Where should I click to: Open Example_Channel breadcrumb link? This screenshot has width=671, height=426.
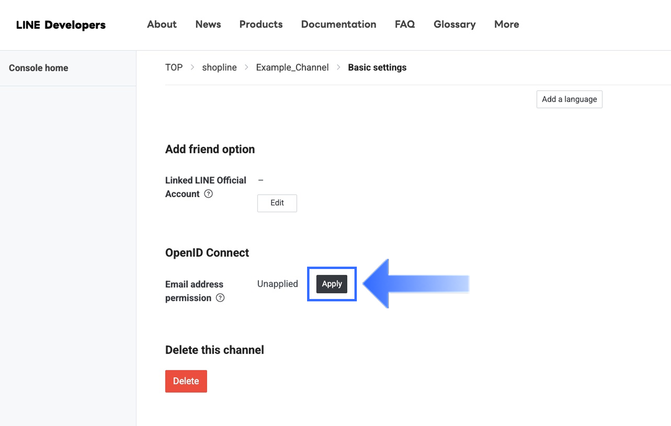[292, 67]
